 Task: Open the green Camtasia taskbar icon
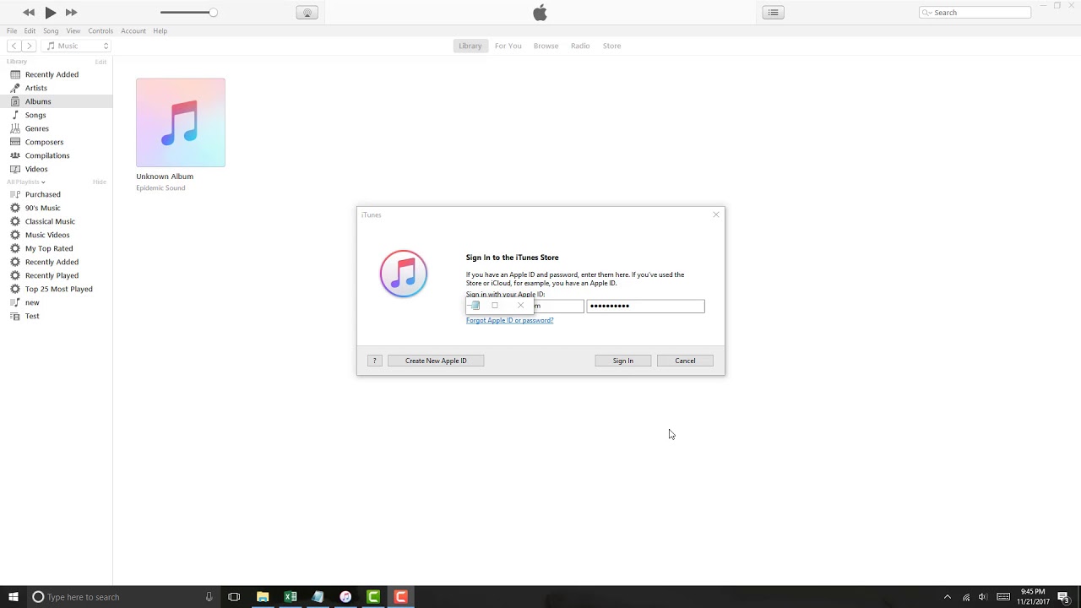point(373,597)
